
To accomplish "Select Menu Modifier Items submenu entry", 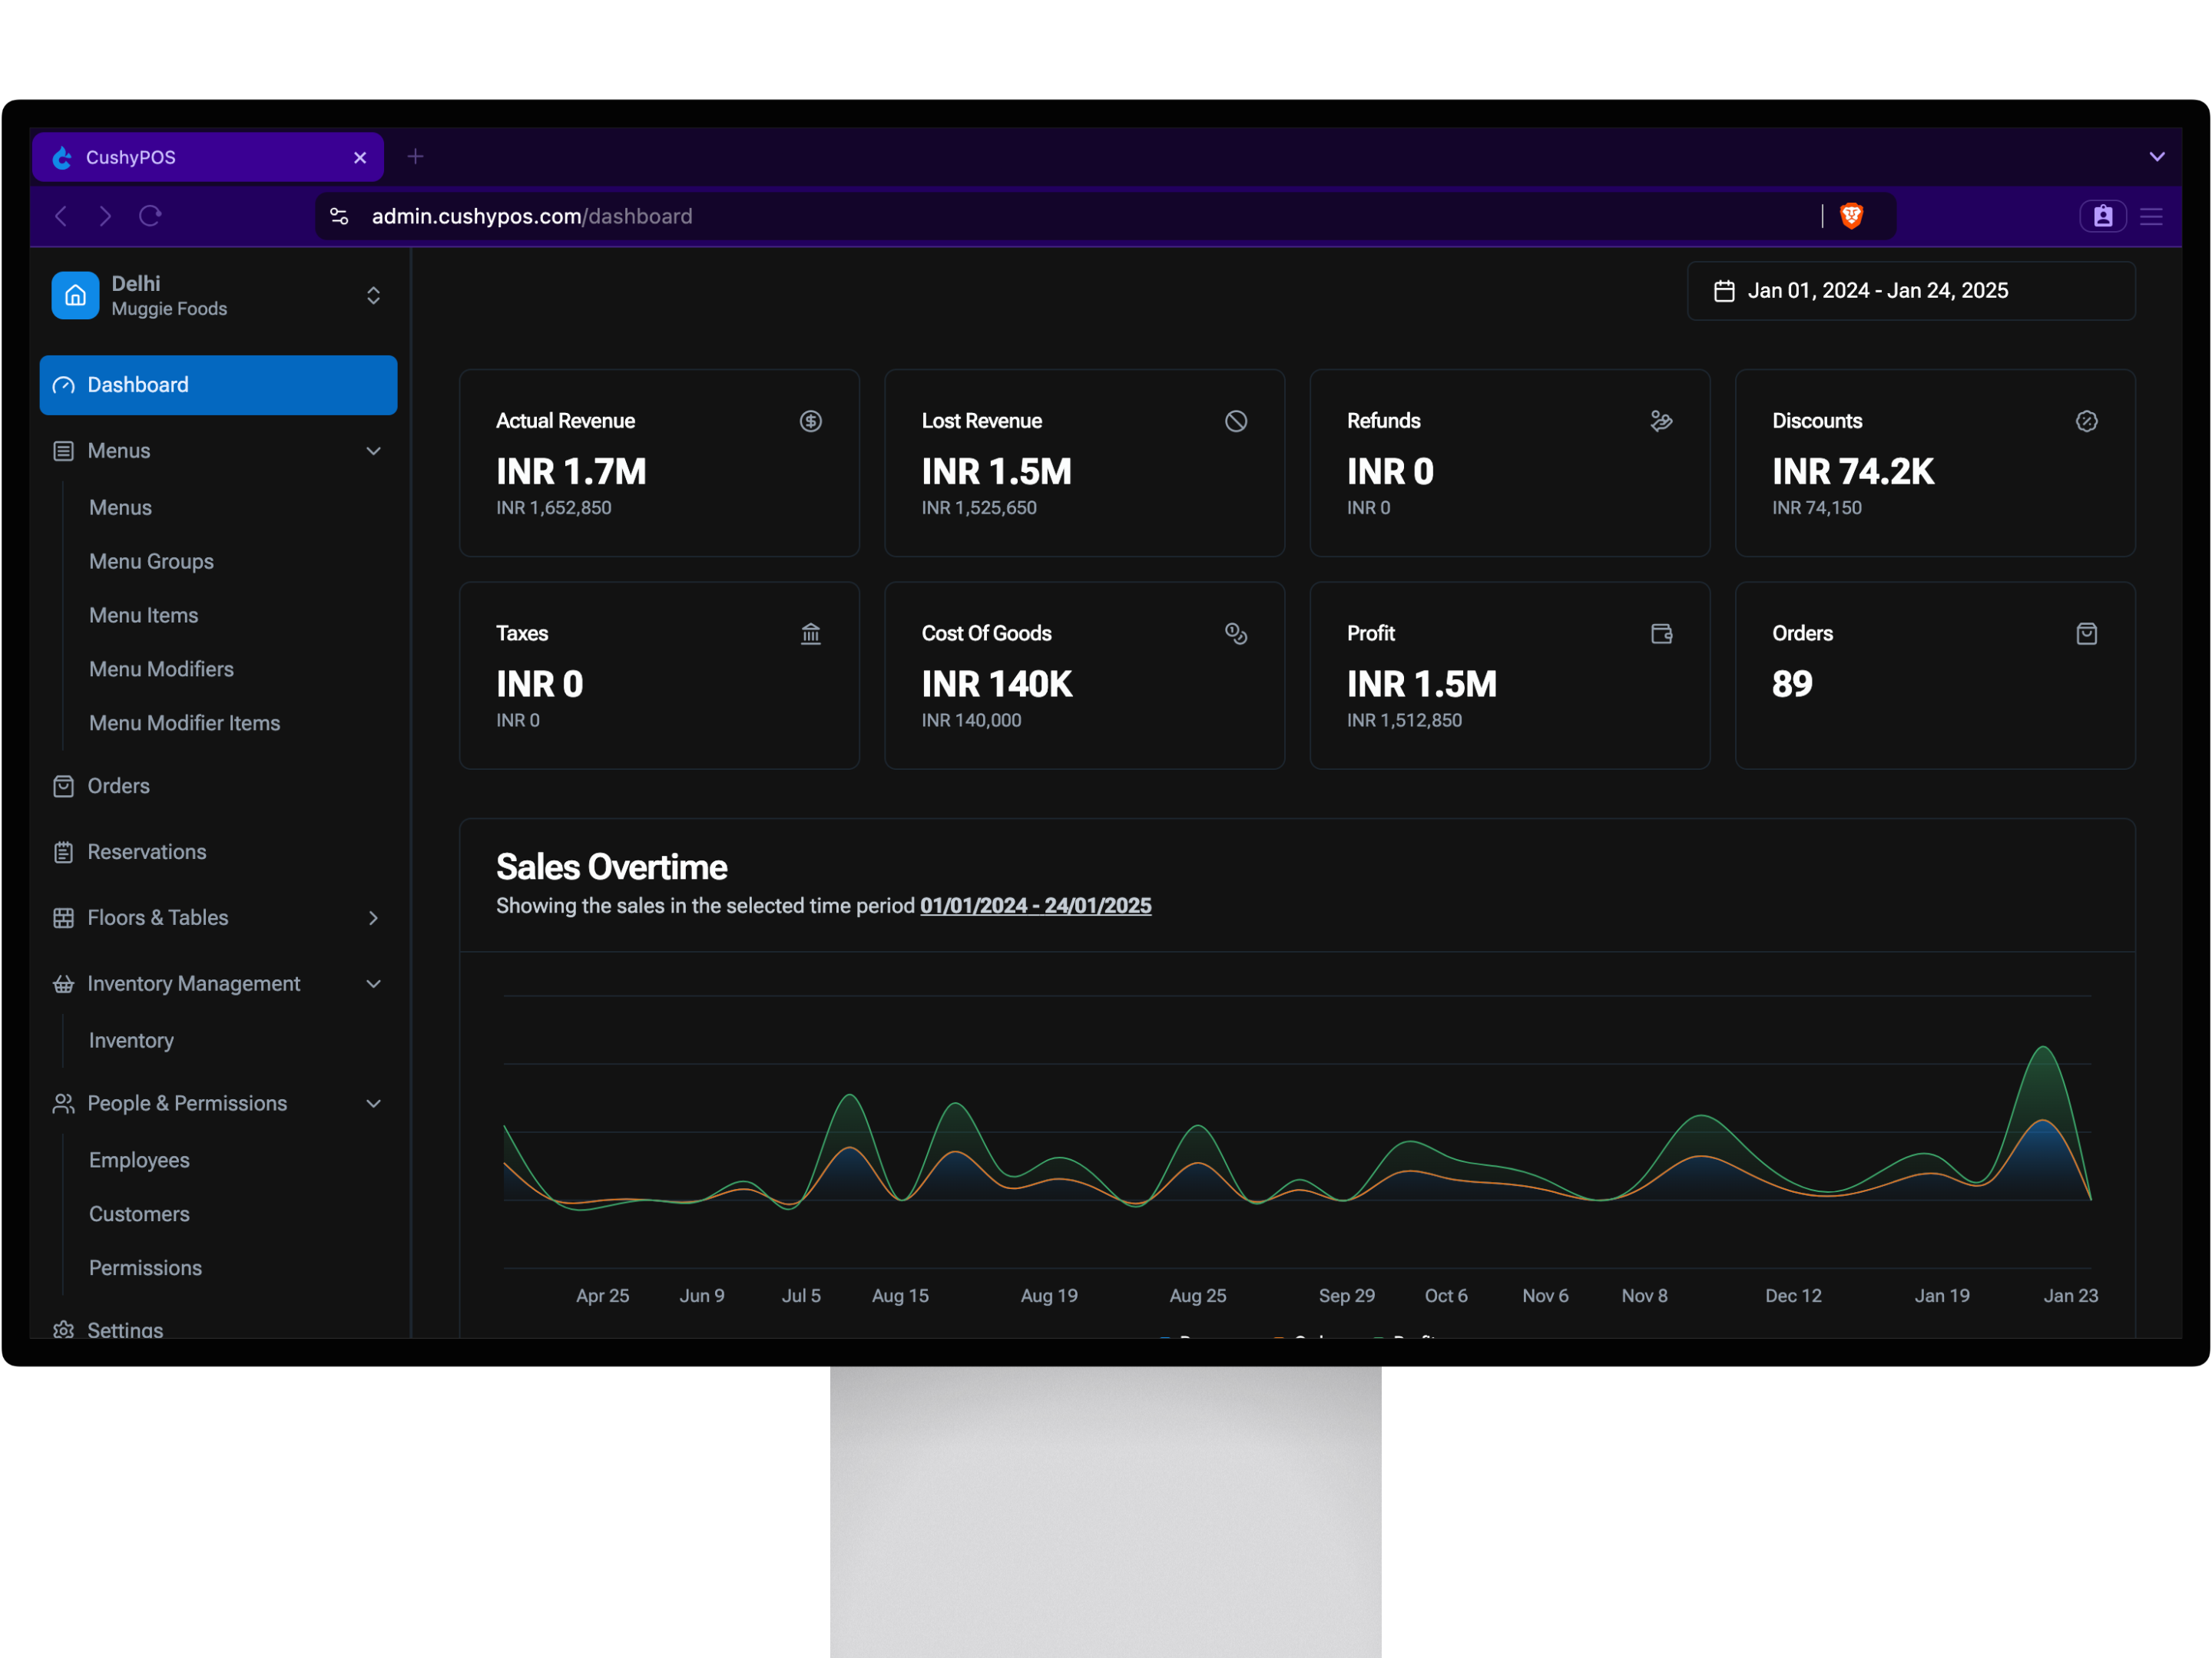I will (184, 722).
